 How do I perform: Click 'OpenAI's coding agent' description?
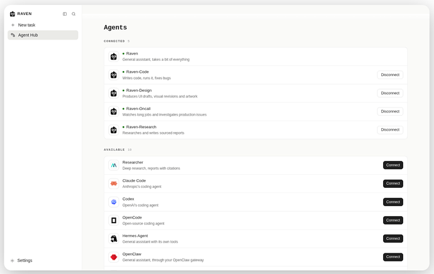(140, 205)
